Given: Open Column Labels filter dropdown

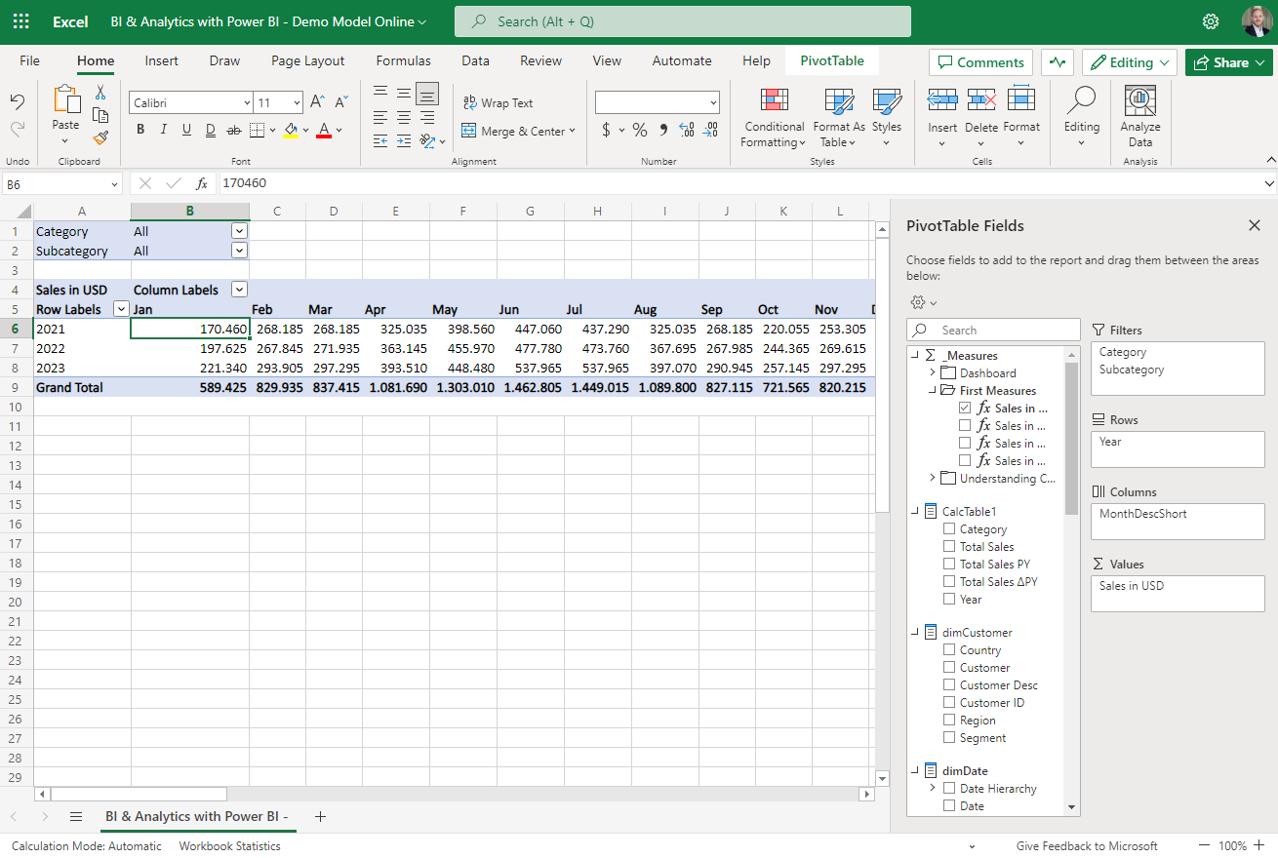Looking at the screenshot, I should pos(239,290).
